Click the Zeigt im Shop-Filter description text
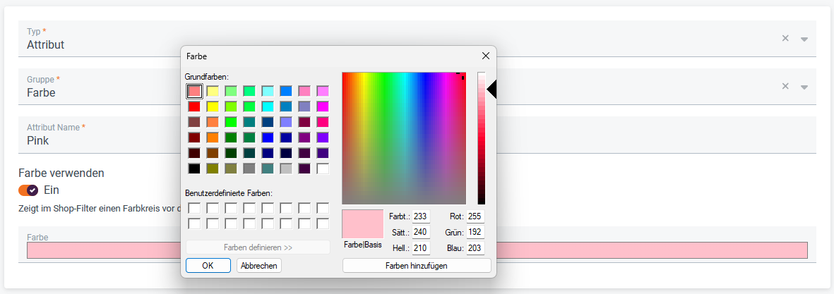Viewport: 834px width, 294px height. coord(100,208)
